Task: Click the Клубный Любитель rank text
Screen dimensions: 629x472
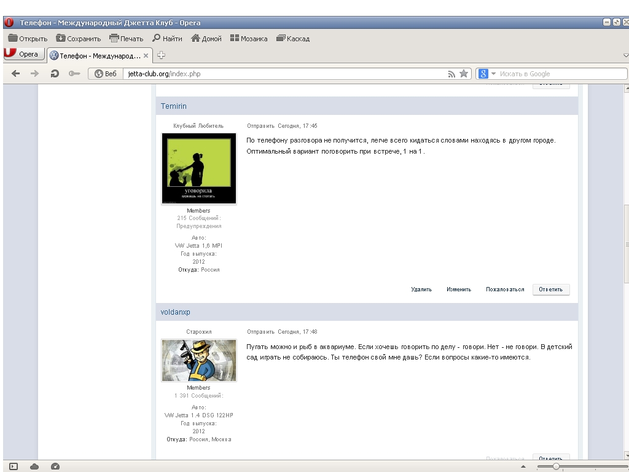Action: 198,125
